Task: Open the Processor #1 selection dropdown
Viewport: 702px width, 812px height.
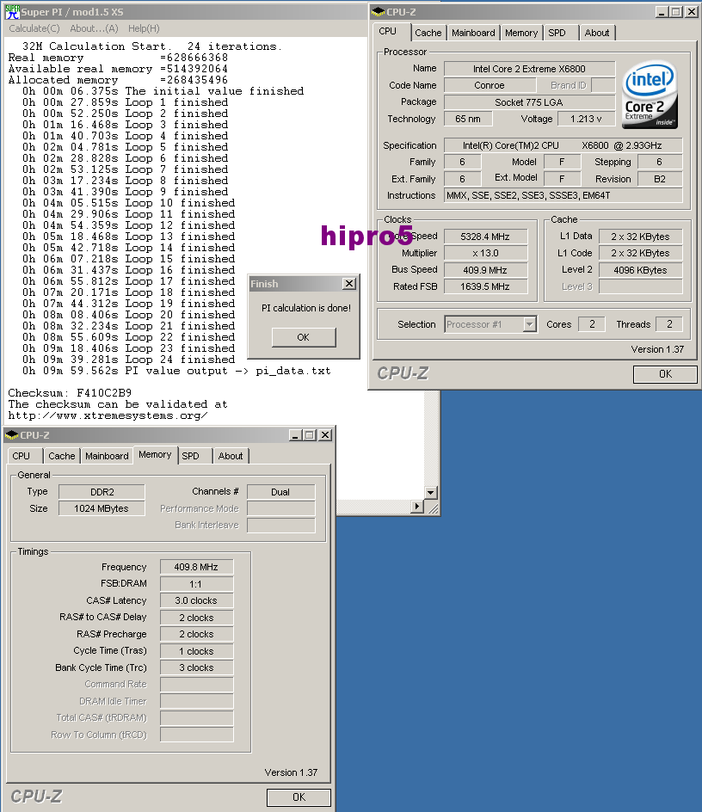Action: [529, 324]
